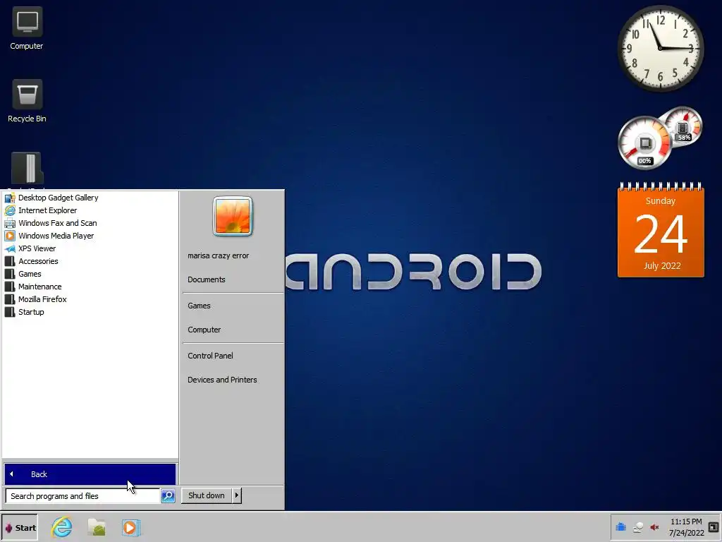The height and width of the screenshot is (542, 722).
Task: Click the muted volume tray icon
Action: tap(654, 527)
